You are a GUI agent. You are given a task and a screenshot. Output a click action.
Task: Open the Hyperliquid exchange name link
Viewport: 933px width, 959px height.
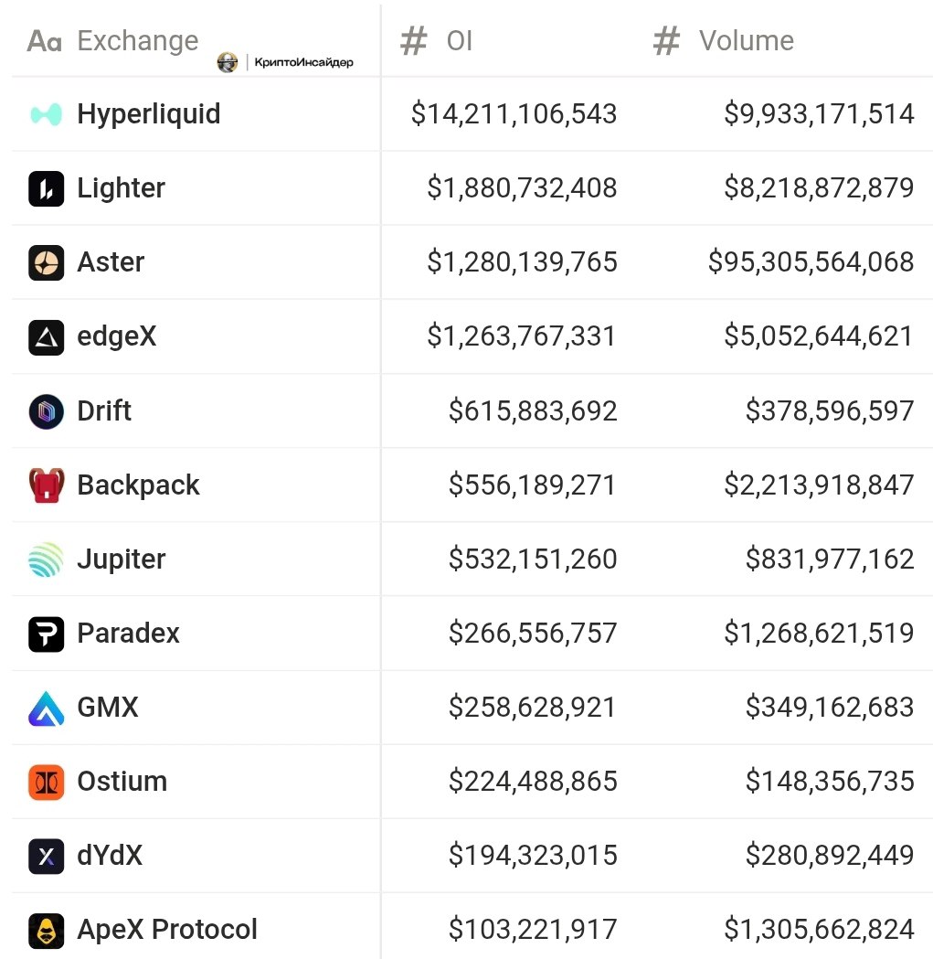coord(149,114)
